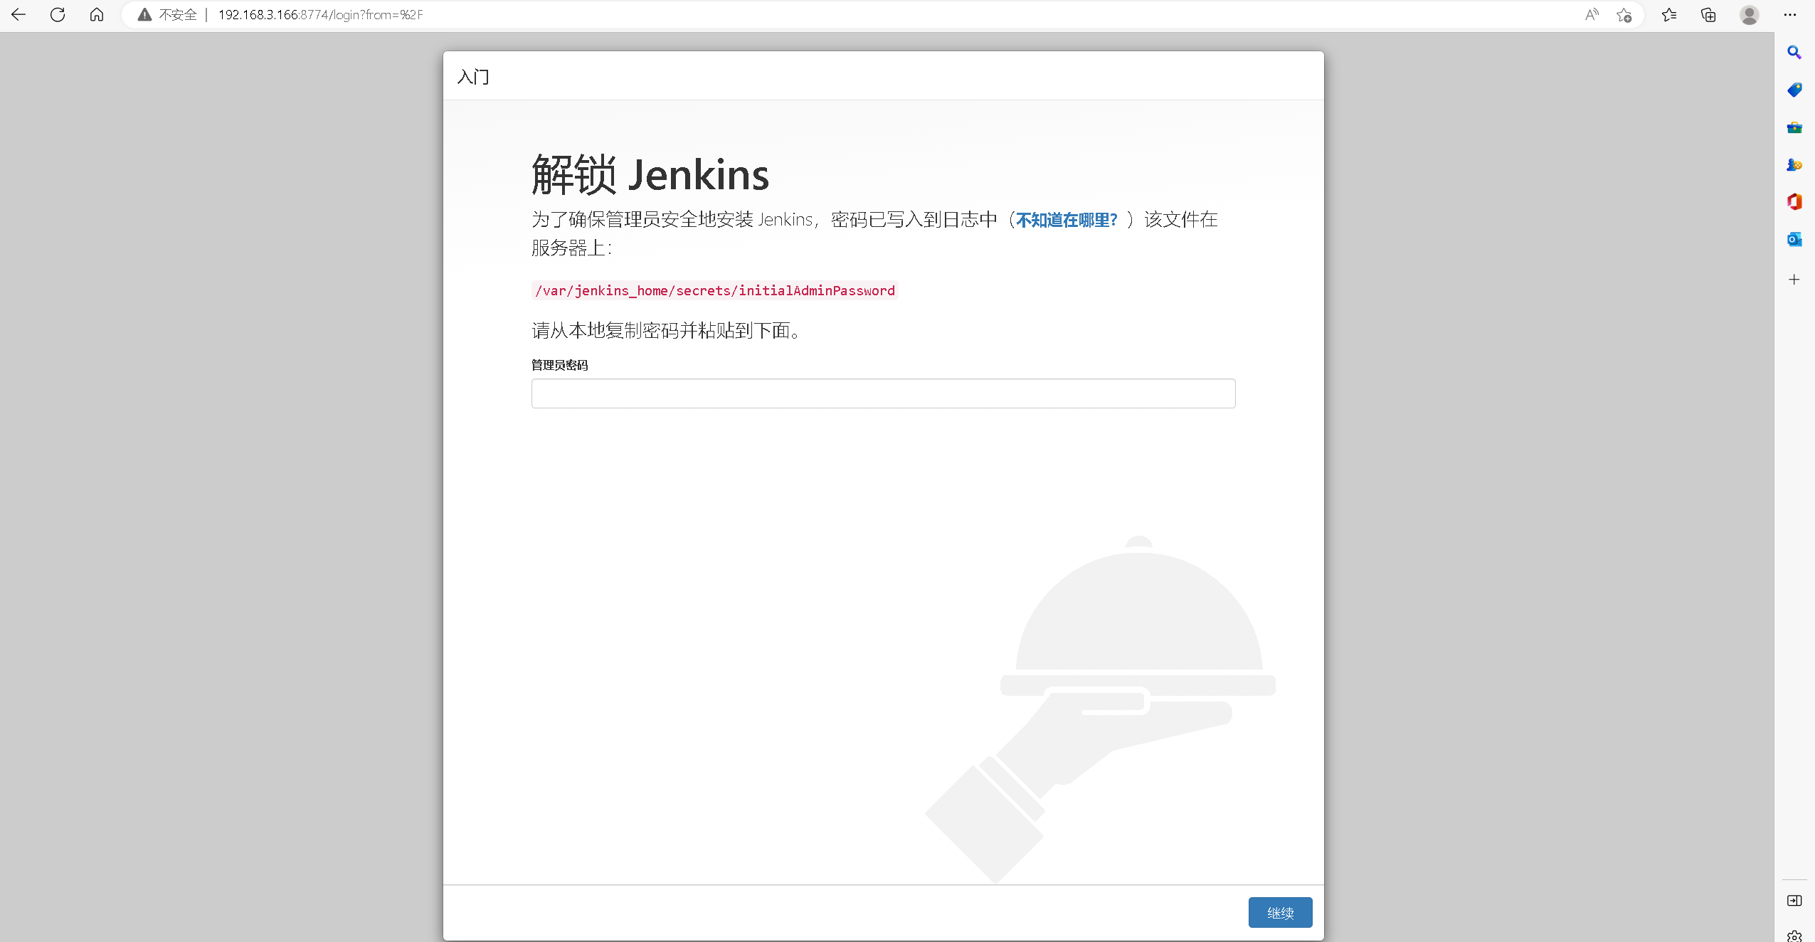
Task: Click the 不知道在哪里? help link
Action: pos(1066,220)
